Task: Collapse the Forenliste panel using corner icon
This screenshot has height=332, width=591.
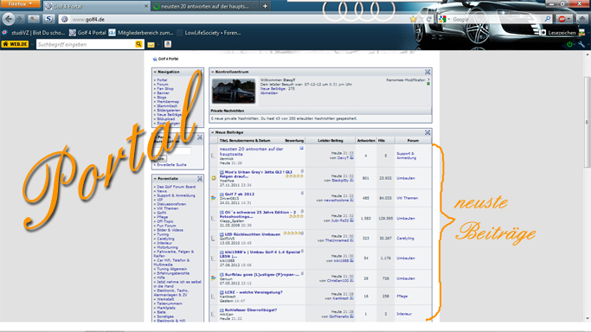Action: [200, 179]
